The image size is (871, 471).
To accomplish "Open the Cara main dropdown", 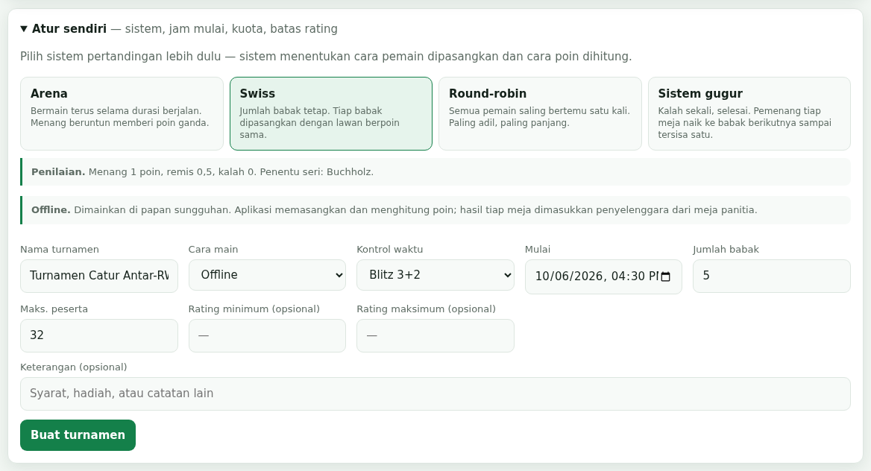I will [x=267, y=275].
